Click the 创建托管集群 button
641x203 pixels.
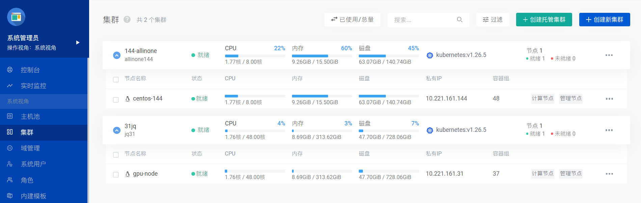[544, 20]
